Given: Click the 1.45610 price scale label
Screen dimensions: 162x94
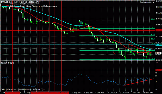Looking at the screenshot, I should click(159, 25).
